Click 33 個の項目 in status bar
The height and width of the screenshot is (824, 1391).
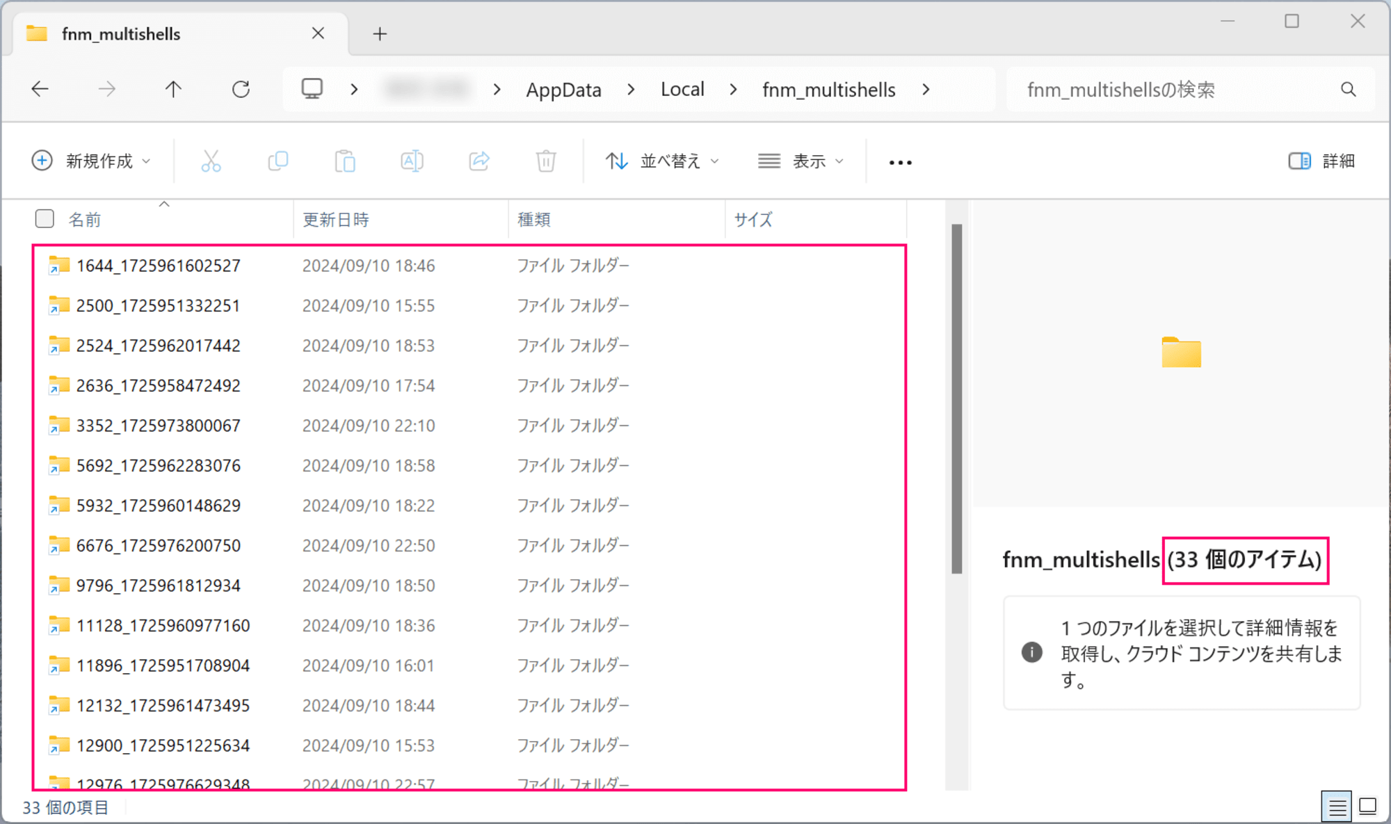[x=65, y=807]
